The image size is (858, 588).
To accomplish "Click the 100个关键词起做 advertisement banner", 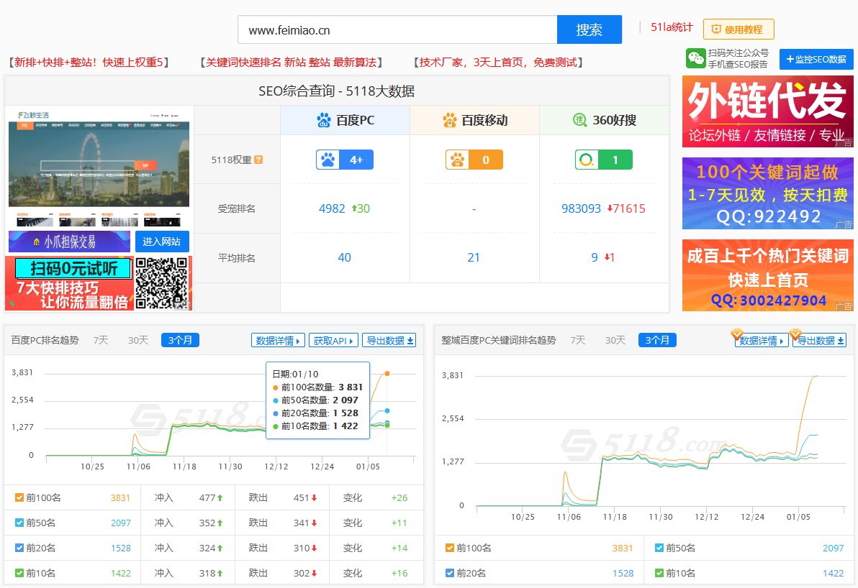I will click(768, 193).
